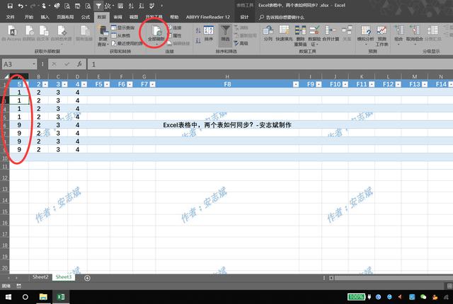The image size is (453, 304).
Task: Save the workbook from Quick Access Toolbar
Action: point(10,6)
